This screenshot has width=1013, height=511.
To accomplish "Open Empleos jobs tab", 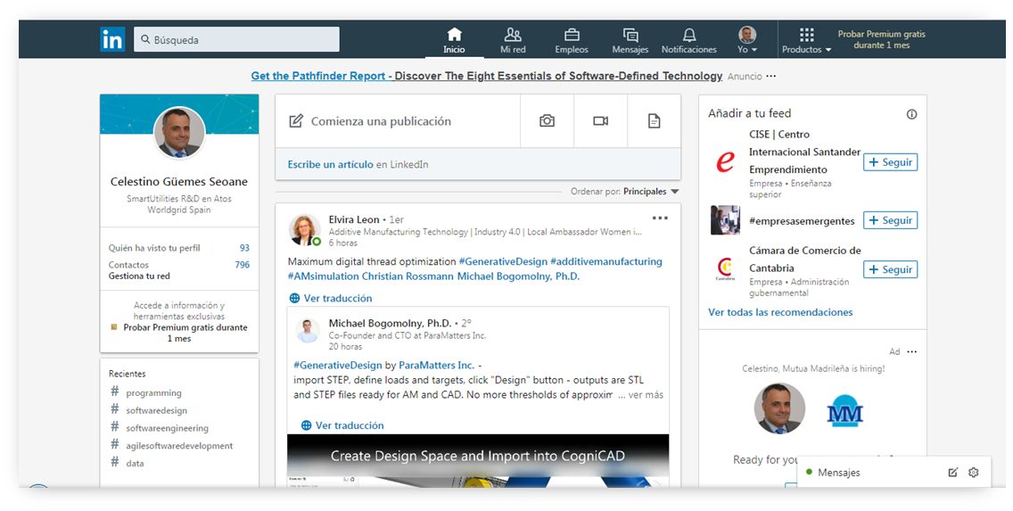I will [572, 40].
